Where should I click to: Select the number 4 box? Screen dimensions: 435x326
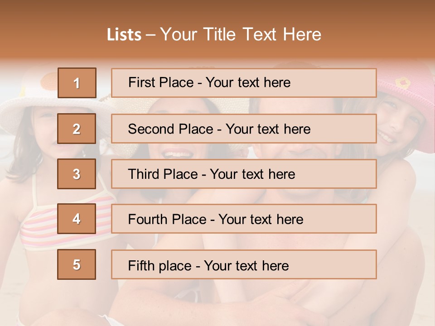(x=77, y=219)
